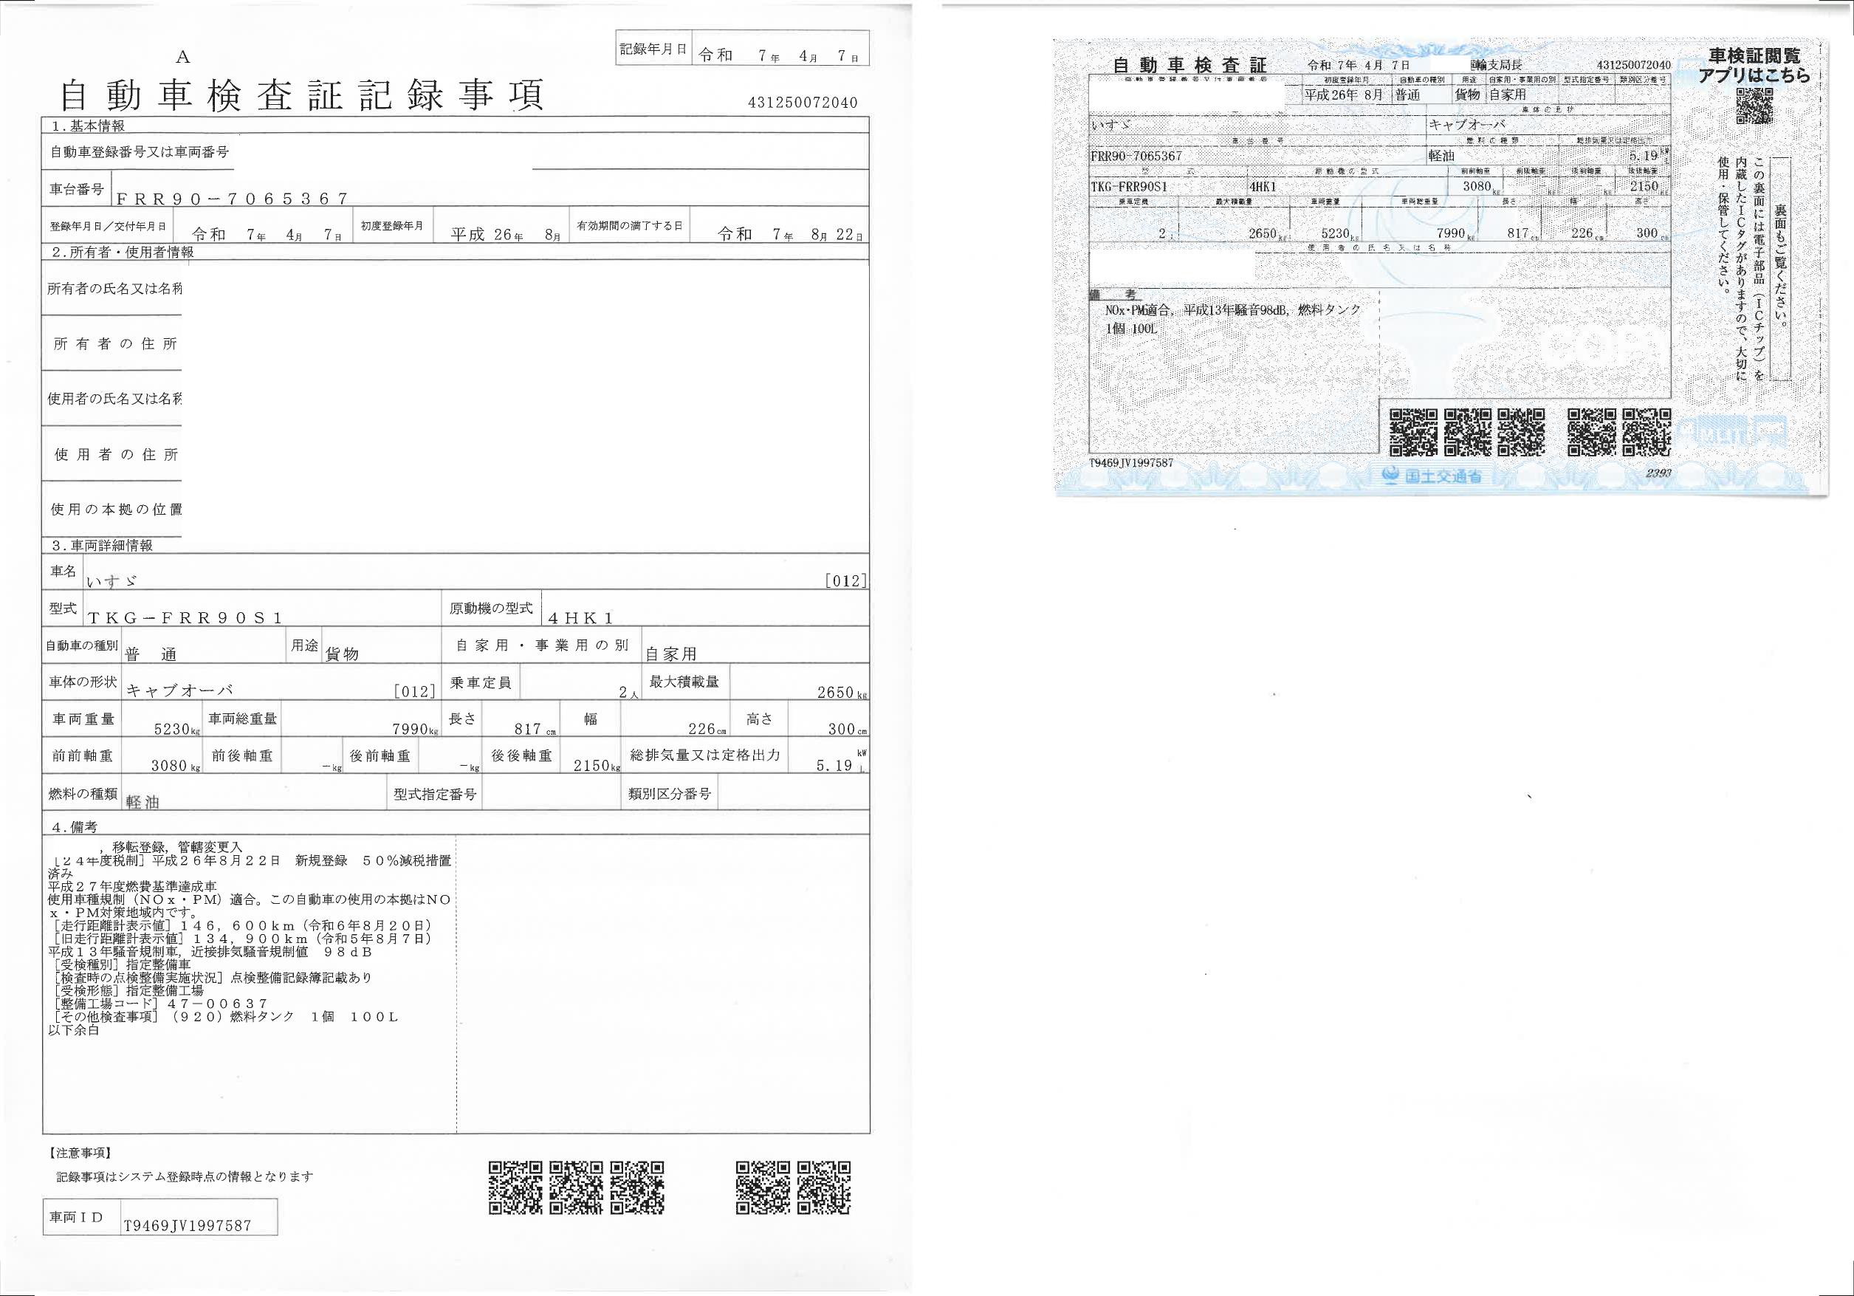The height and width of the screenshot is (1296, 1854).
Task: Select the 【注意事項】 heading
Action: (x=79, y=1153)
